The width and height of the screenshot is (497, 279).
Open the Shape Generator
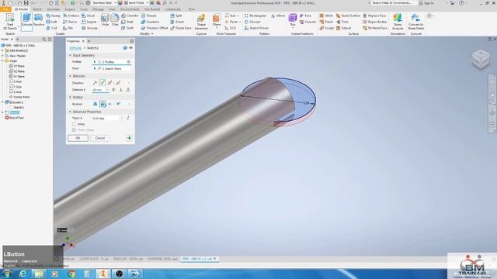pos(201,22)
